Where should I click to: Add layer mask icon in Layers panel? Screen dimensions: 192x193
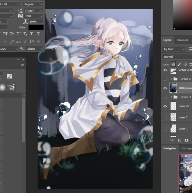(x=187, y=140)
